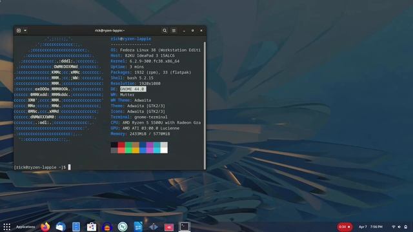Open the green circular app icon in taskbar
The image size is (413, 232).
point(123,227)
